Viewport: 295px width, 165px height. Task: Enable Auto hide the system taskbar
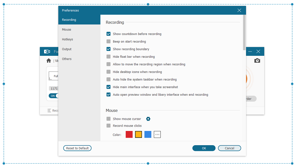(108, 79)
